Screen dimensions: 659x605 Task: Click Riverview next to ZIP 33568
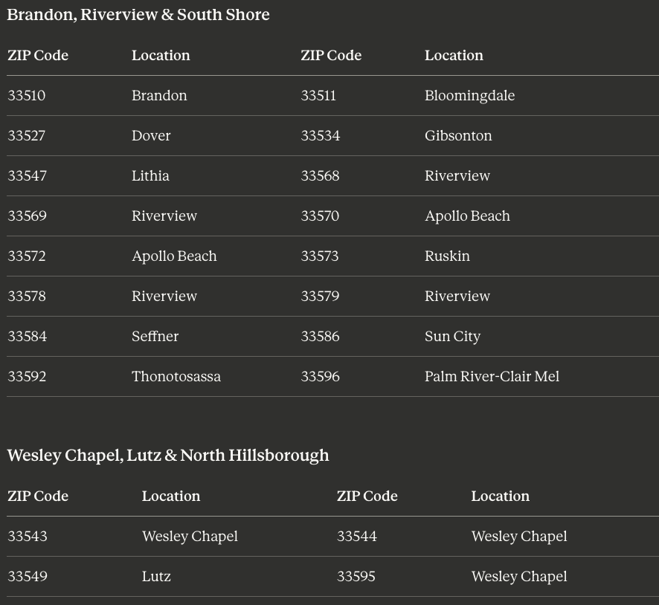coord(457,176)
